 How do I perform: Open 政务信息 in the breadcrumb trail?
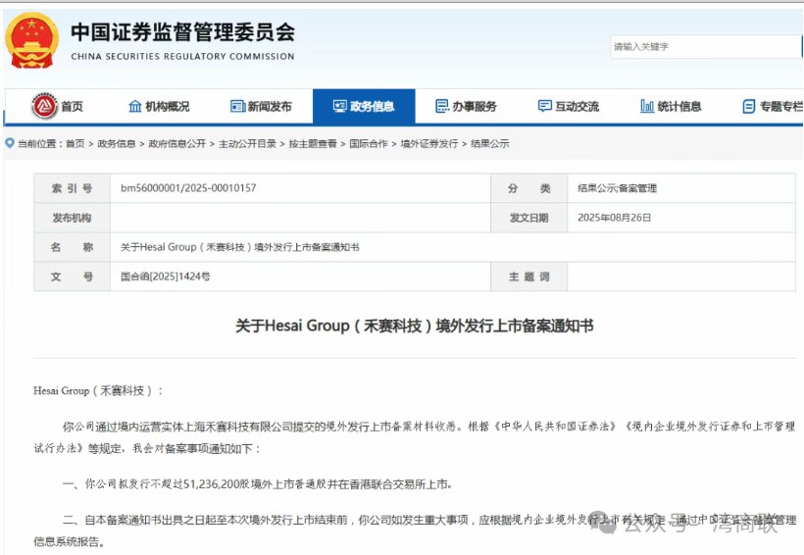(117, 144)
